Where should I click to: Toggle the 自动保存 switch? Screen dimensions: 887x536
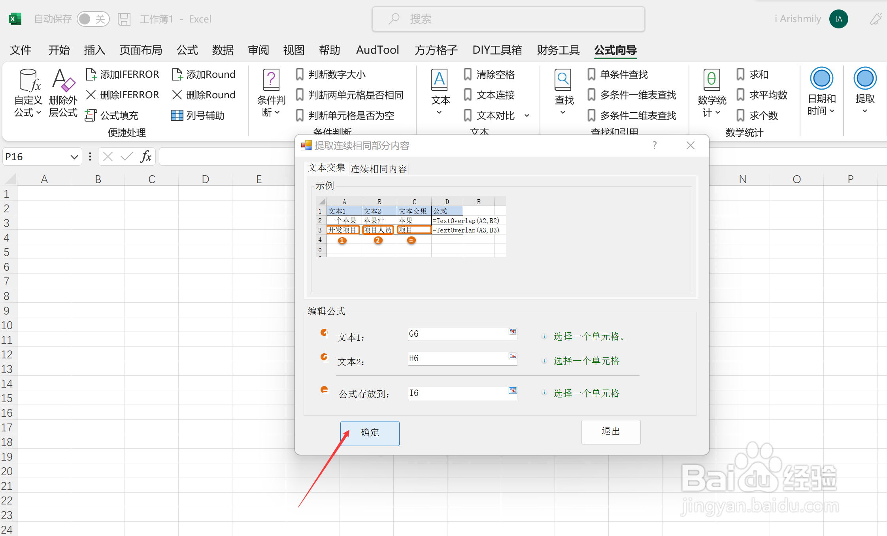[x=92, y=19]
